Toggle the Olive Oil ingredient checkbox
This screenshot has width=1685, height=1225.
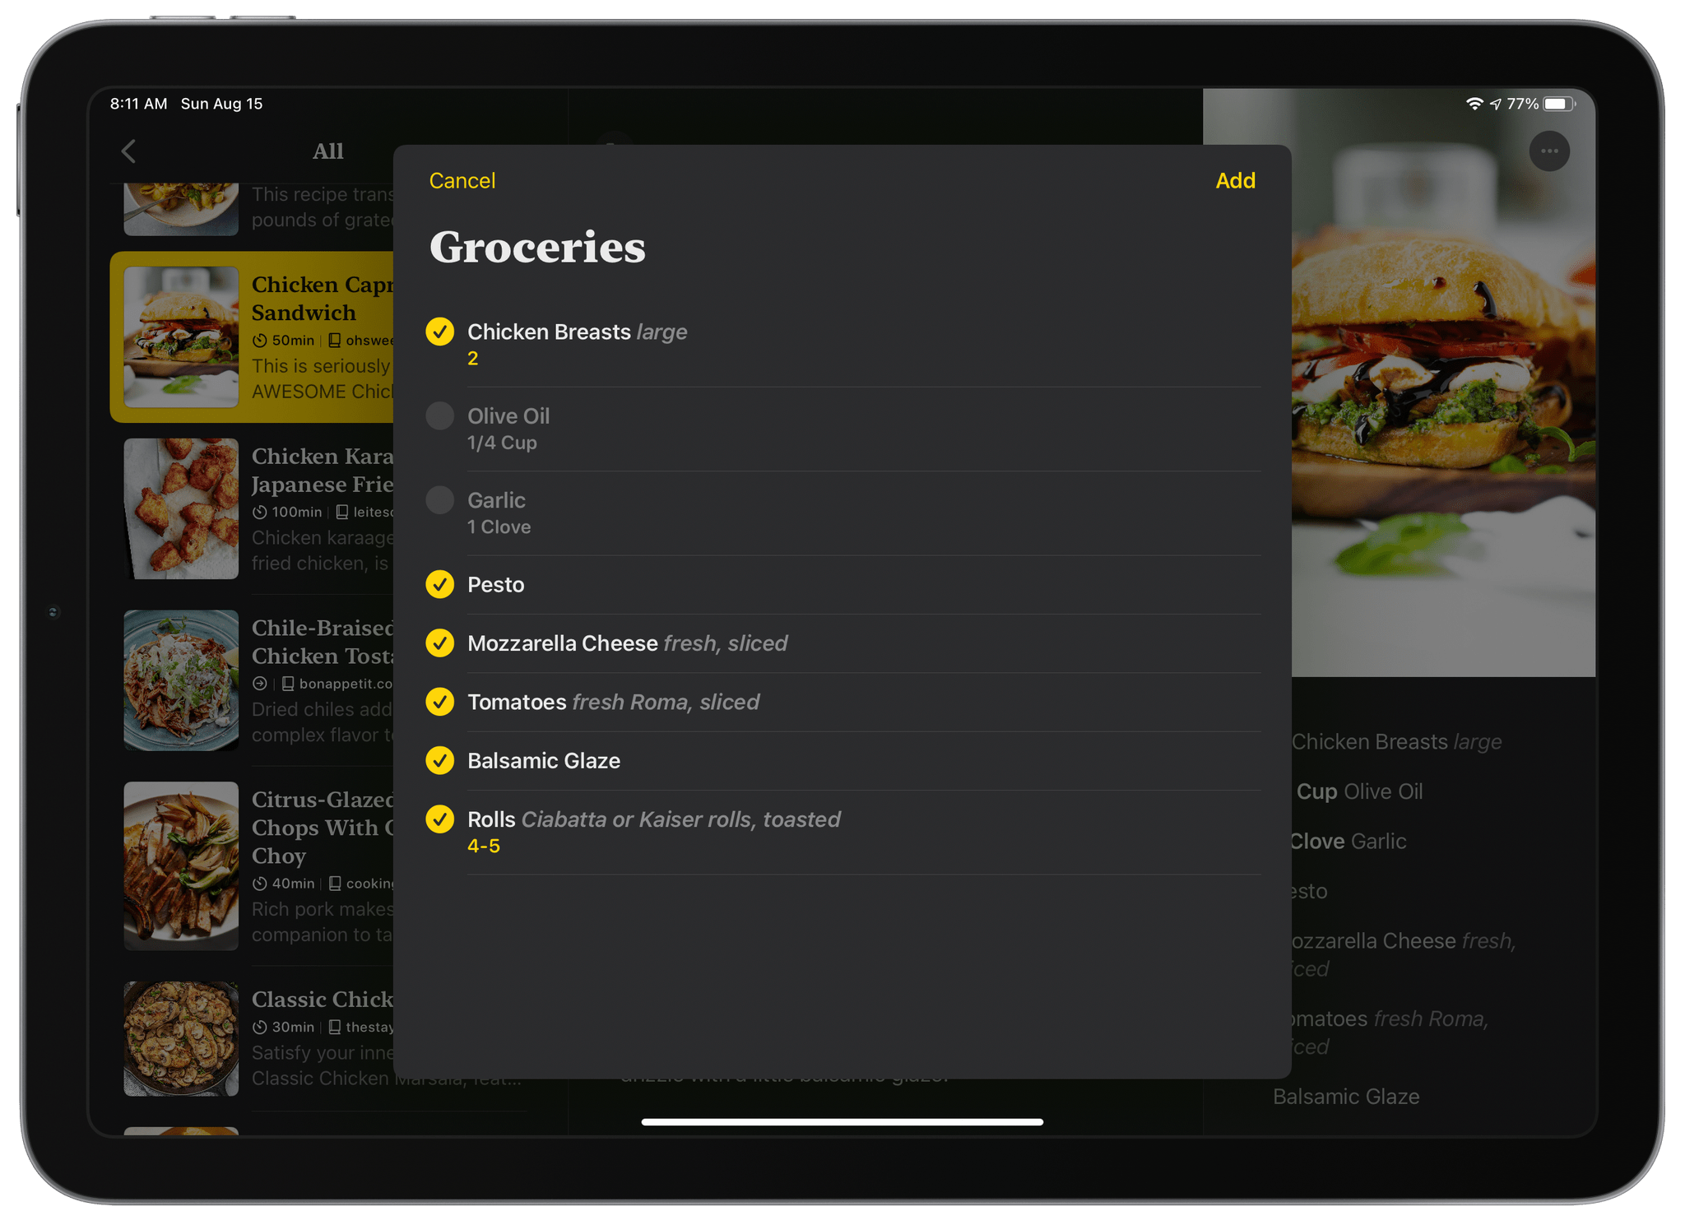click(x=443, y=416)
